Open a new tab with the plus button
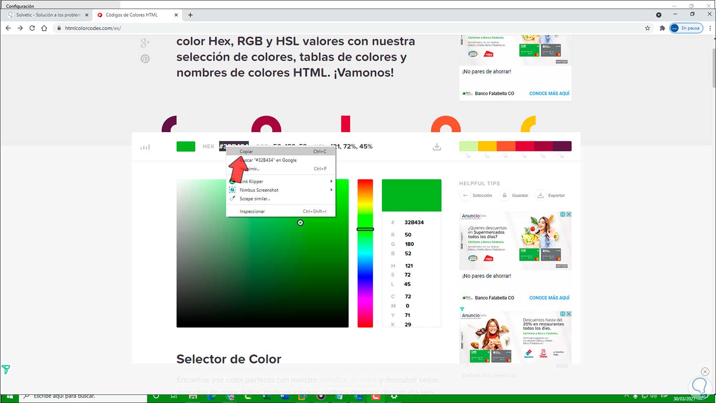This screenshot has width=716, height=403. click(x=190, y=15)
